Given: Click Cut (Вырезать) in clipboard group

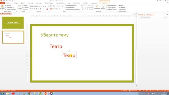Looking at the screenshot, I should click(8, 5).
